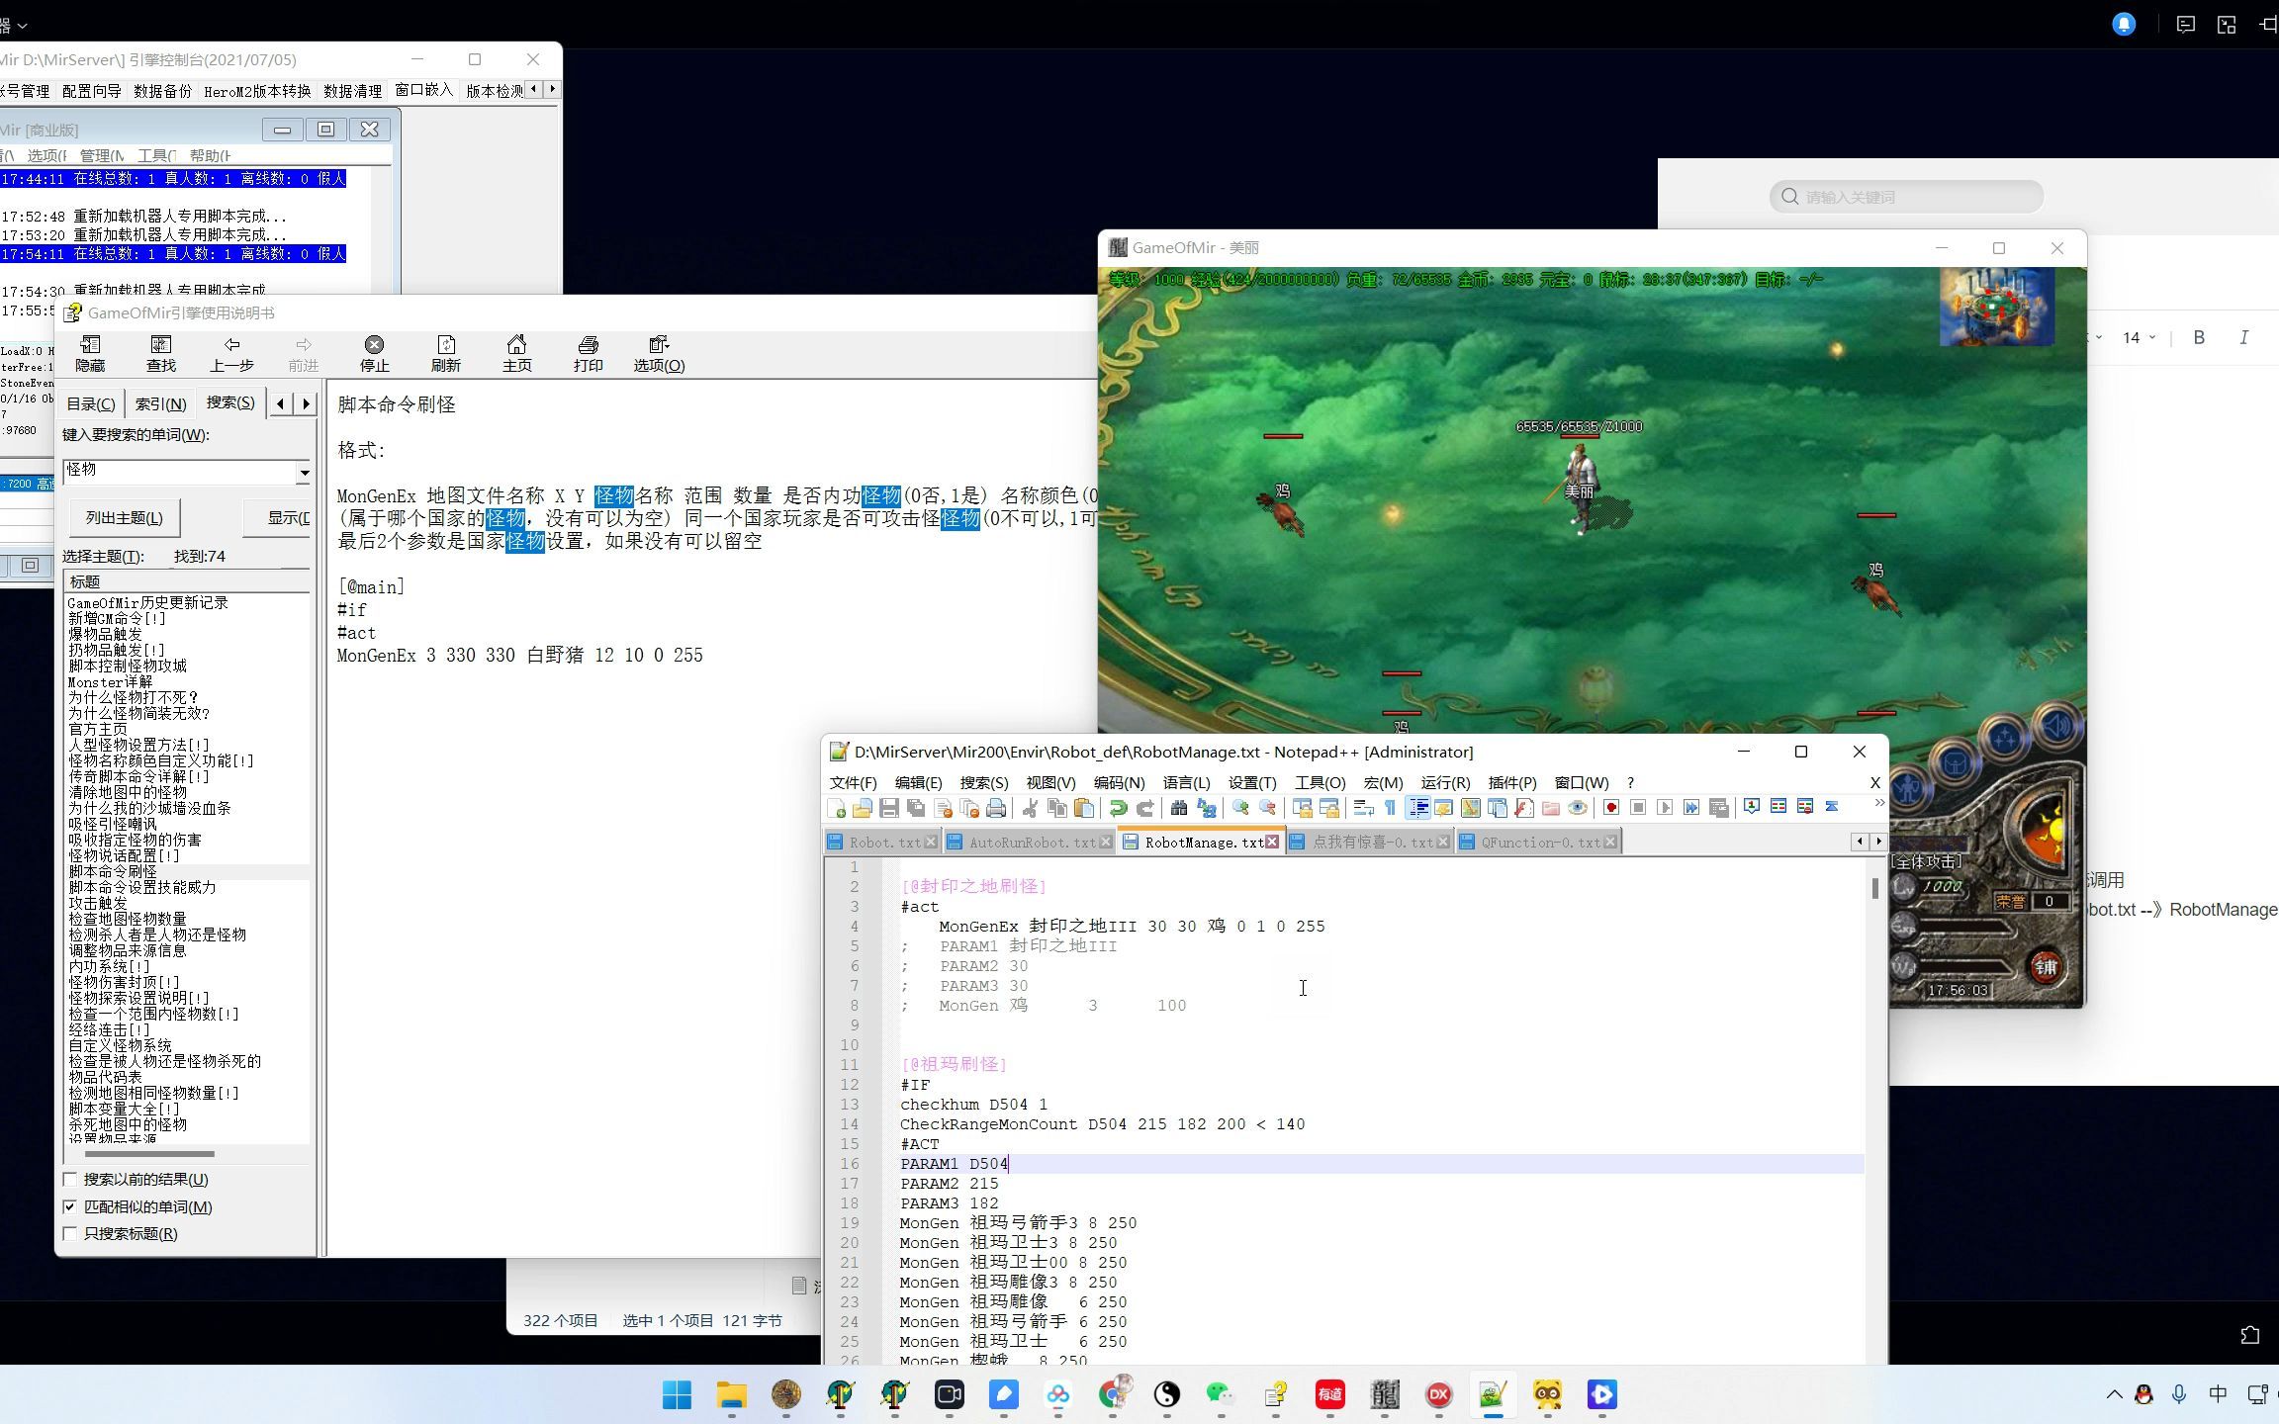Click the Undo arrow in Notepad++ toolbar
This screenshot has width=2279, height=1424.
[x=1118, y=808]
